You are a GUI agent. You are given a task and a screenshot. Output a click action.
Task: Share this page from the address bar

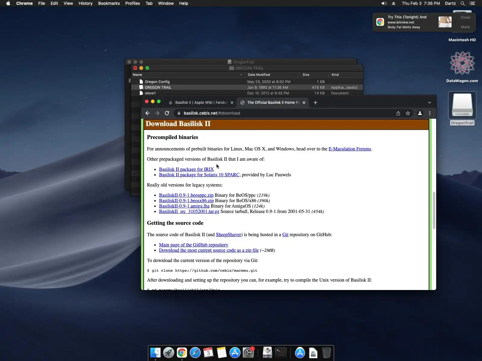click(398, 113)
